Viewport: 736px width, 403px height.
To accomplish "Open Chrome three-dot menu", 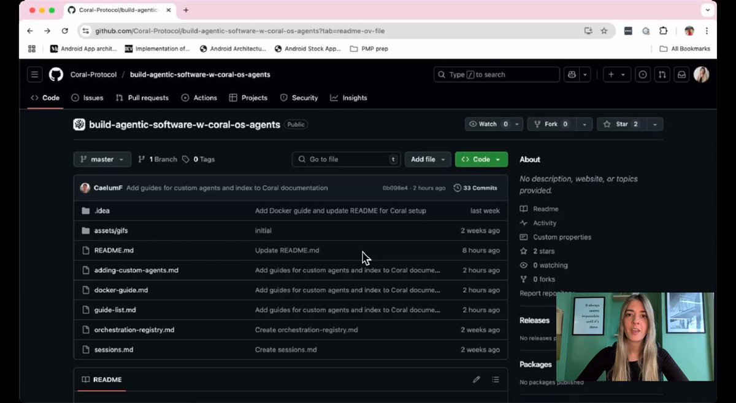I will (x=707, y=31).
